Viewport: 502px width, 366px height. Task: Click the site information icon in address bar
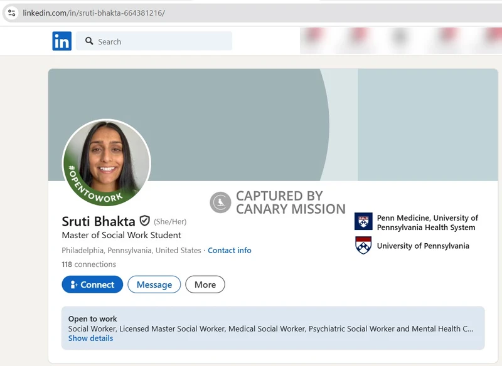[11, 13]
